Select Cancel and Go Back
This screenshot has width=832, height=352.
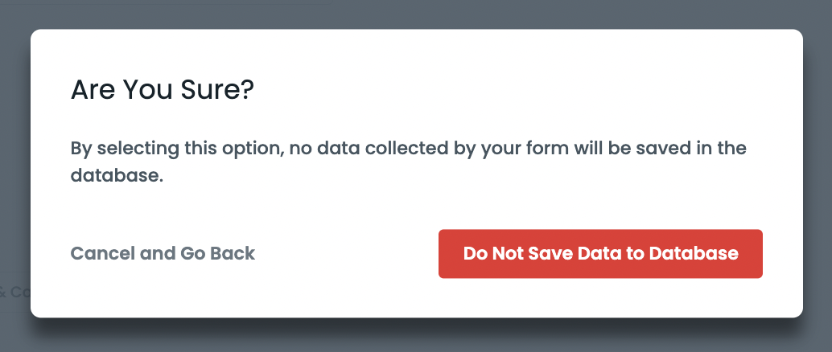coord(163,254)
